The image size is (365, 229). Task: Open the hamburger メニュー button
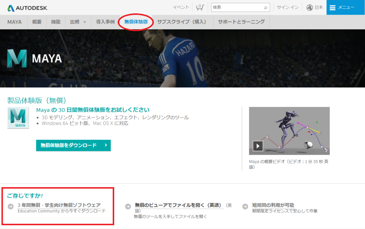(346, 8)
